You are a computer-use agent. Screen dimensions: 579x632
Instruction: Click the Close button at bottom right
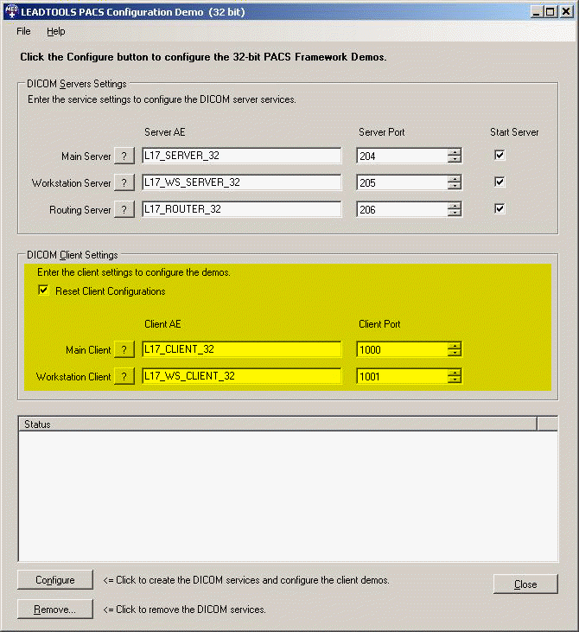(x=525, y=584)
